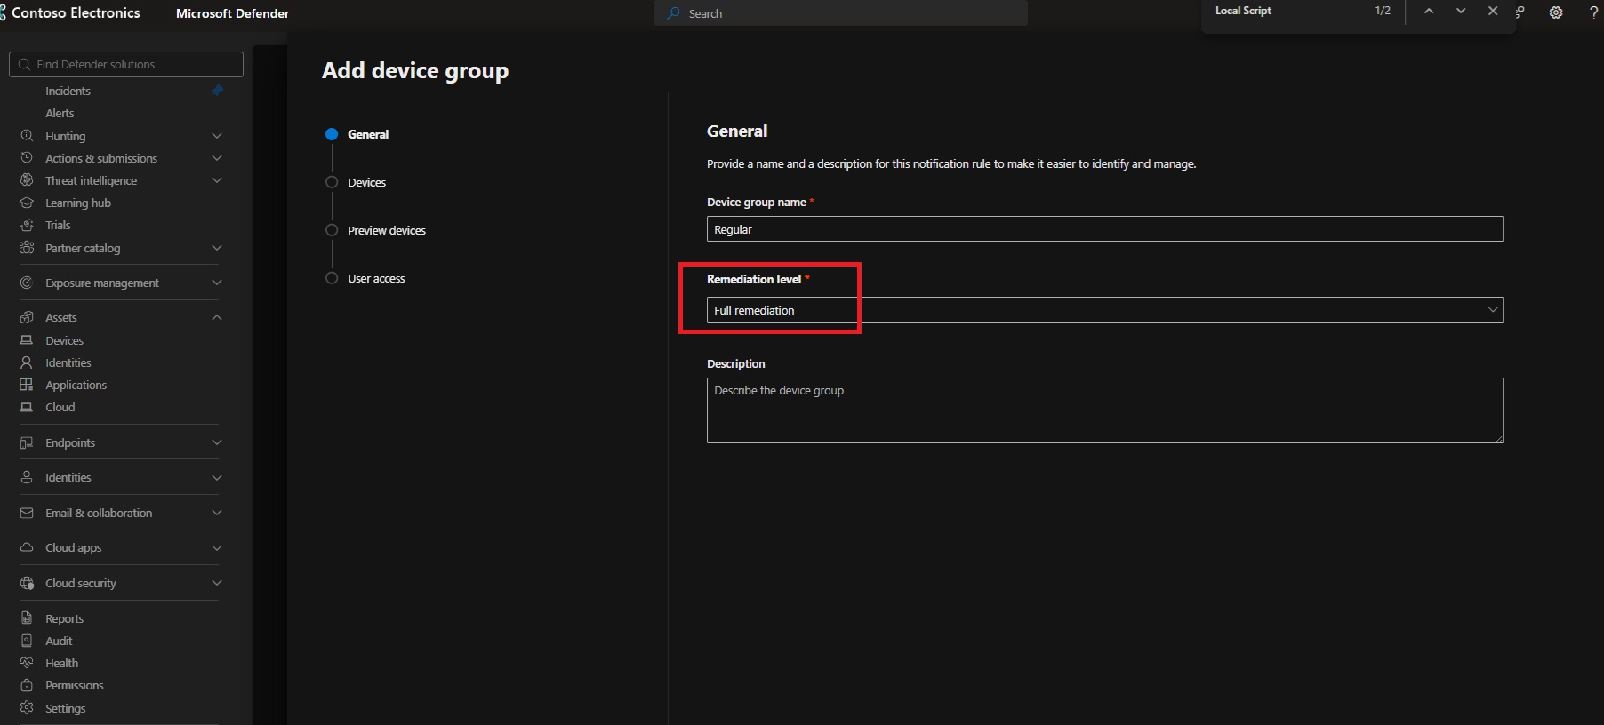Click the Actions & submissions history icon

27,158
